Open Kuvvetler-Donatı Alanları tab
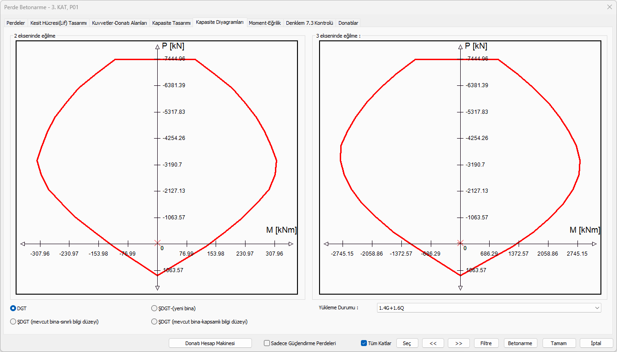 point(120,23)
